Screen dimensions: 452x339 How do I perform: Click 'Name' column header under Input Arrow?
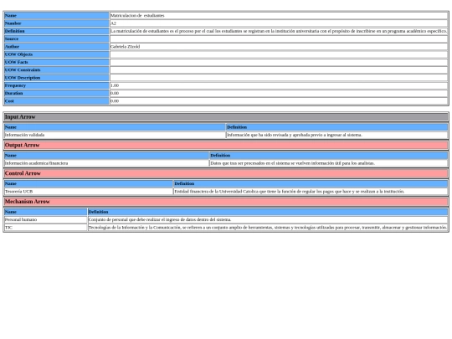tap(115, 127)
